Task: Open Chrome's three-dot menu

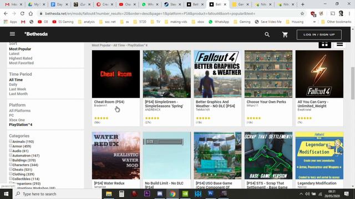Action: tap(350, 13)
